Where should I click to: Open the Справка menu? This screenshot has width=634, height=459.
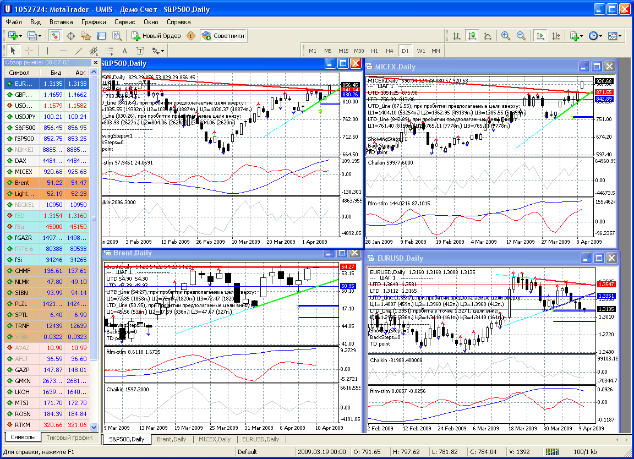pos(178,22)
